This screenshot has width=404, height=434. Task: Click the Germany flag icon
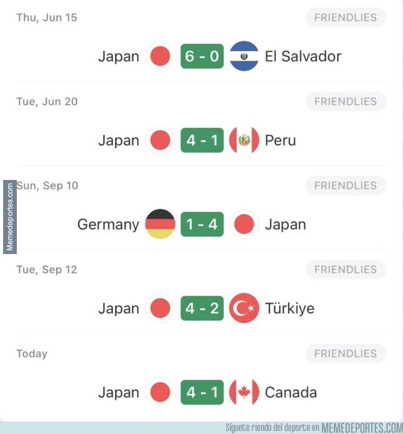pyautogui.click(x=160, y=224)
